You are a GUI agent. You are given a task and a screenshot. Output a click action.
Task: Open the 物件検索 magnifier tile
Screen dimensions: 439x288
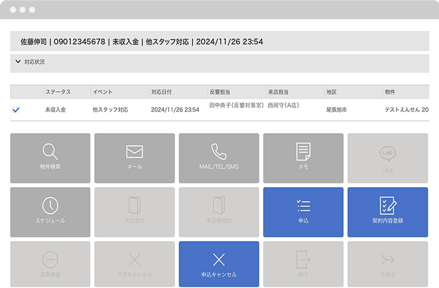click(x=50, y=158)
